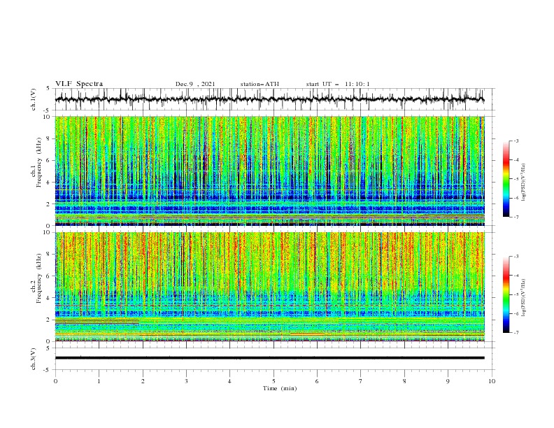Click the ch.1 PSD color scale bar

506,179
